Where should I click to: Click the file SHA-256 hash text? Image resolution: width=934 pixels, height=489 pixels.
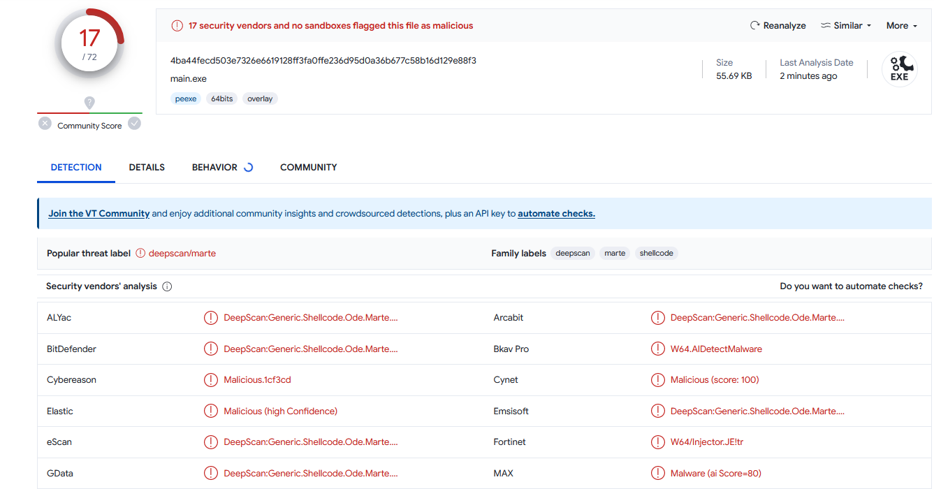[x=323, y=61]
